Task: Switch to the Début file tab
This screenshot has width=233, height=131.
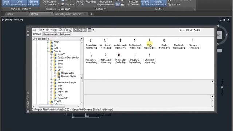Action: pyautogui.click(x=11, y=14)
